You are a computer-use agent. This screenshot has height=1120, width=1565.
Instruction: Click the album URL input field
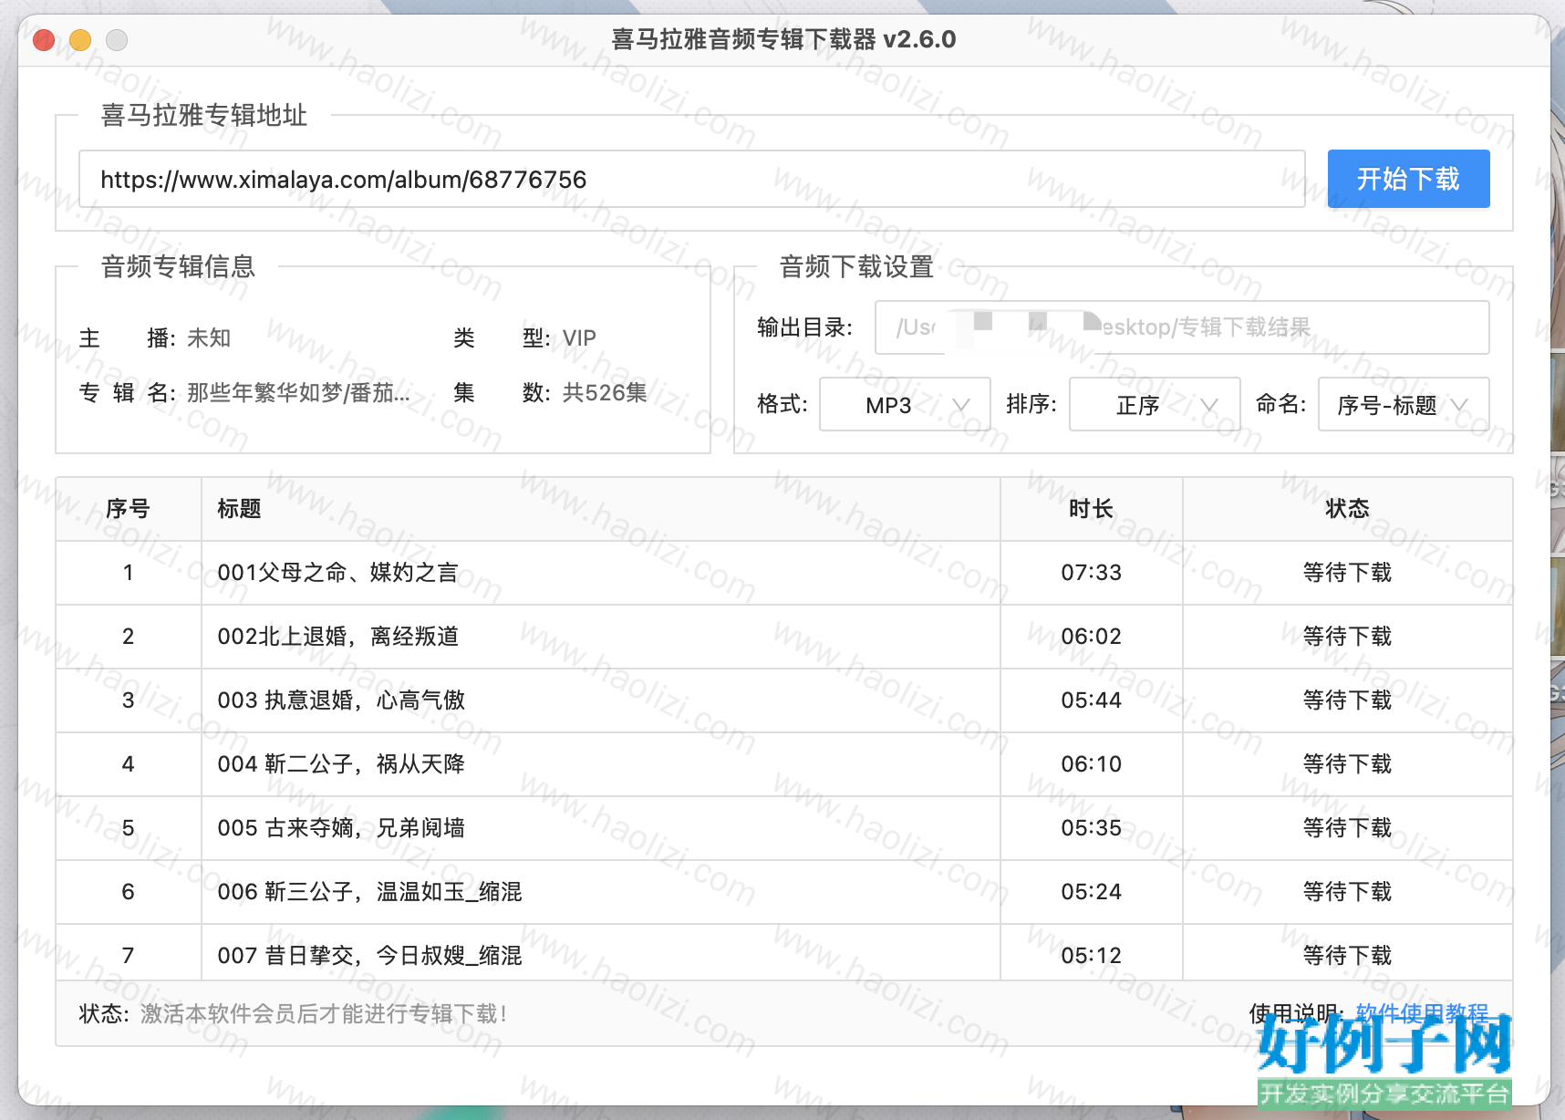691,179
